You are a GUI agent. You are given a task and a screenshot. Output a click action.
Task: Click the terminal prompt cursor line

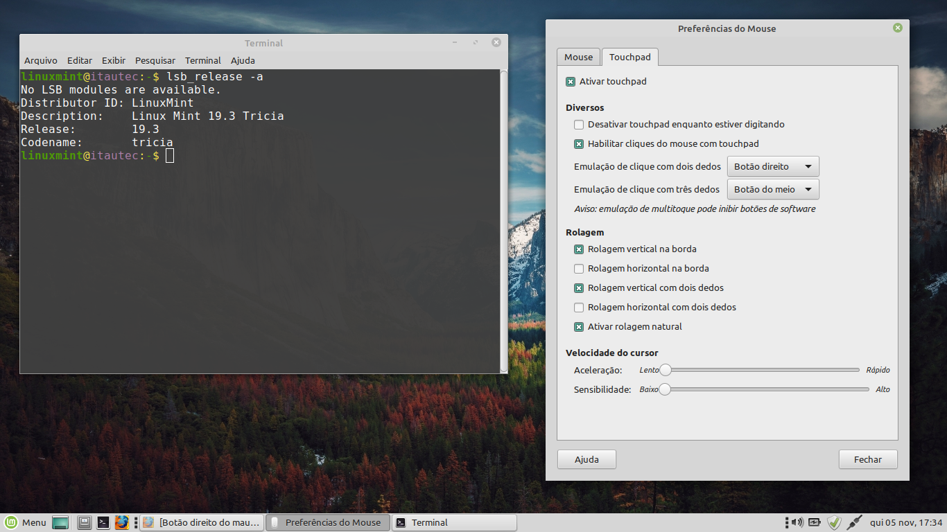pyautogui.click(x=170, y=156)
